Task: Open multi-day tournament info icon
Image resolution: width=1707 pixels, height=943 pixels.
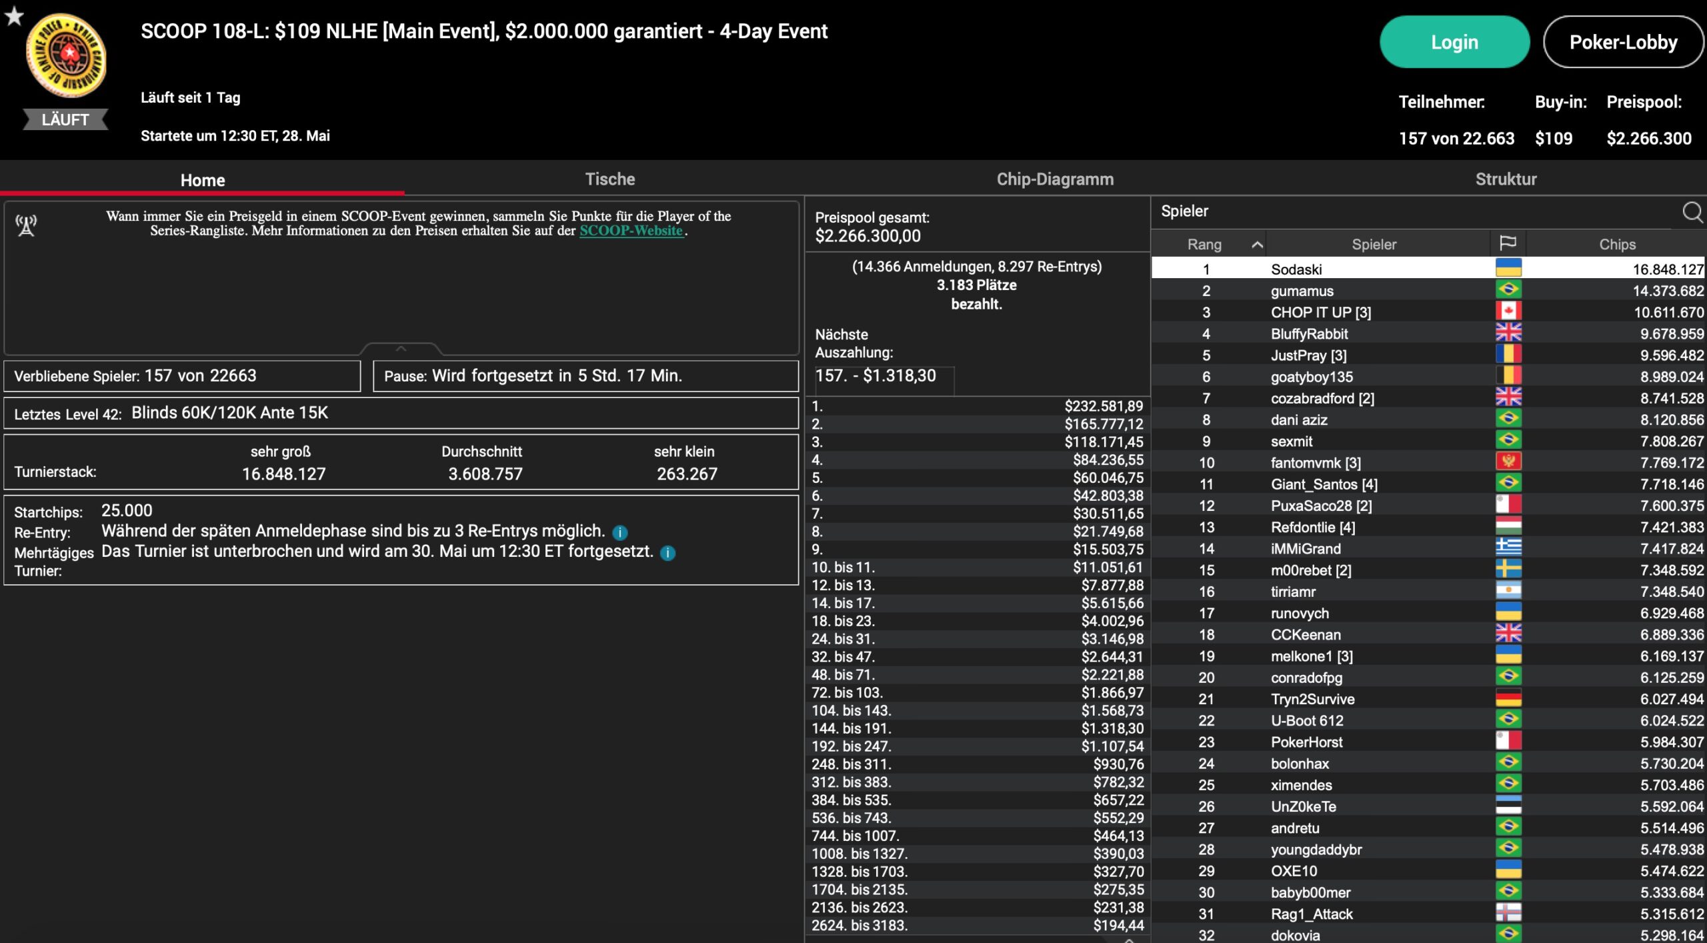Action: (667, 553)
